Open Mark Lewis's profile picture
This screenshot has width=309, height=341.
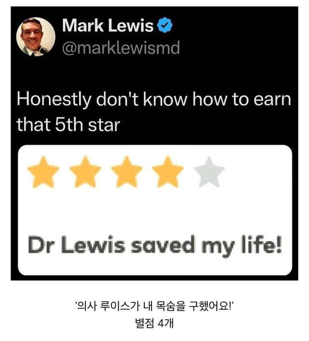[x=36, y=37]
